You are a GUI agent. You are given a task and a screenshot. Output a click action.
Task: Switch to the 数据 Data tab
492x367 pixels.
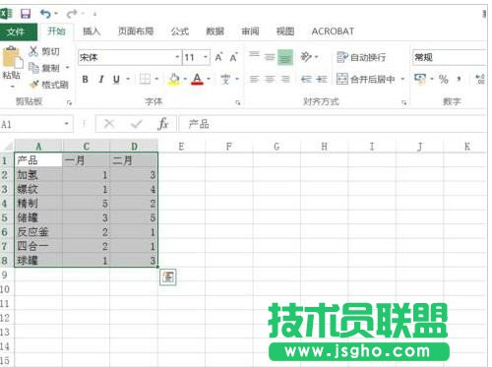coord(215,31)
